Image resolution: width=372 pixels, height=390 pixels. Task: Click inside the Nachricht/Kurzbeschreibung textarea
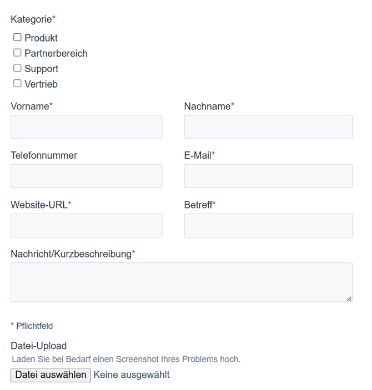click(182, 282)
